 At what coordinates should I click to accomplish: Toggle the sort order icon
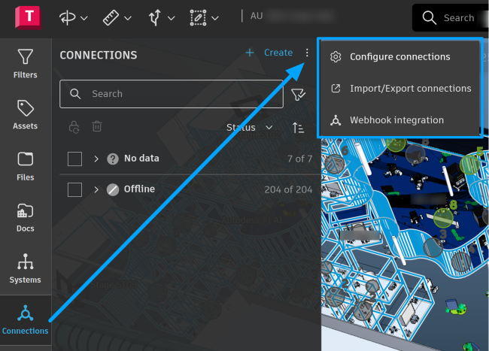point(298,128)
